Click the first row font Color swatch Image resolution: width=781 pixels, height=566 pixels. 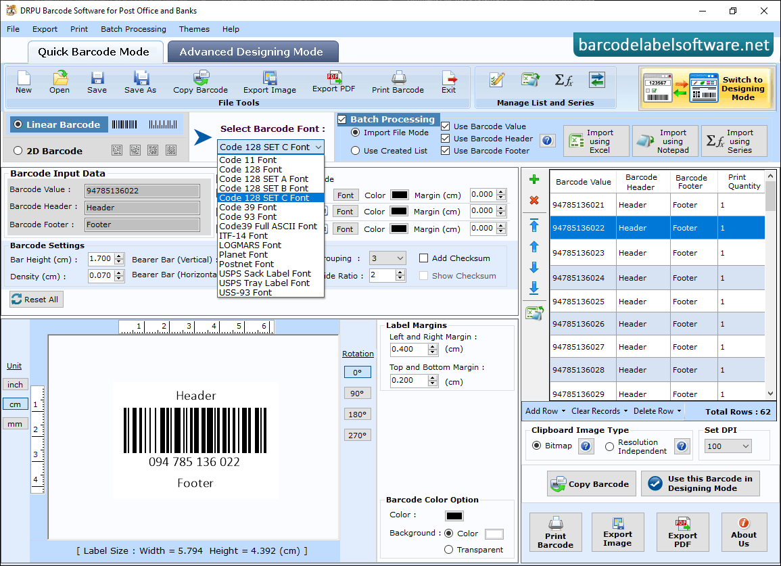[x=400, y=195]
